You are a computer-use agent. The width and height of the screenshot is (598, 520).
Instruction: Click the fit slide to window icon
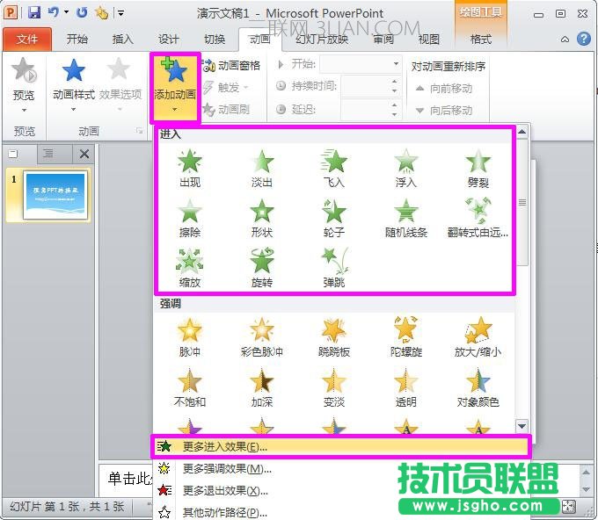(x=568, y=507)
